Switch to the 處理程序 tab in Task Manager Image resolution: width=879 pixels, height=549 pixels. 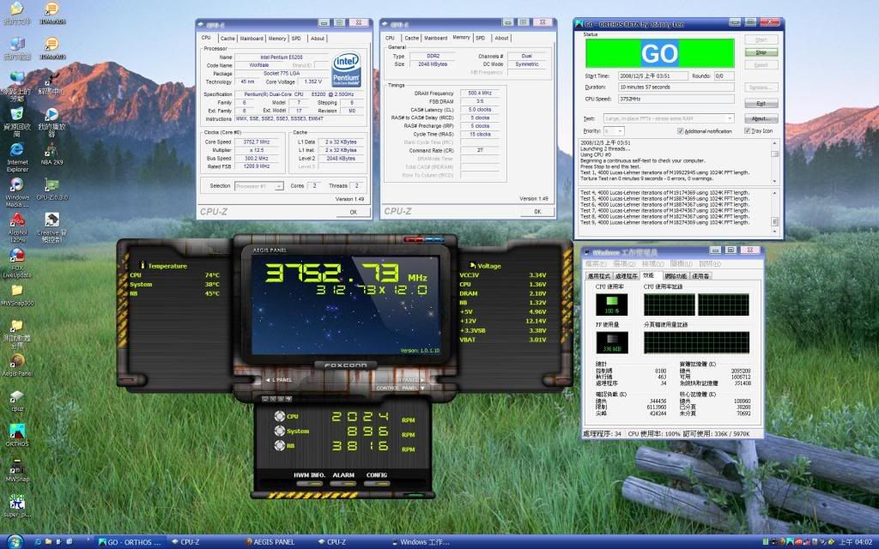coord(626,276)
